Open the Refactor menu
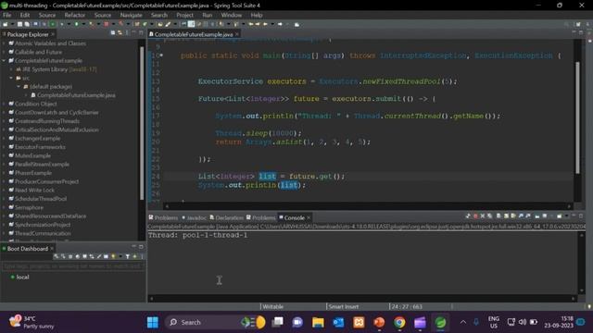The width and height of the screenshot is (593, 333). tap(74, 15)
